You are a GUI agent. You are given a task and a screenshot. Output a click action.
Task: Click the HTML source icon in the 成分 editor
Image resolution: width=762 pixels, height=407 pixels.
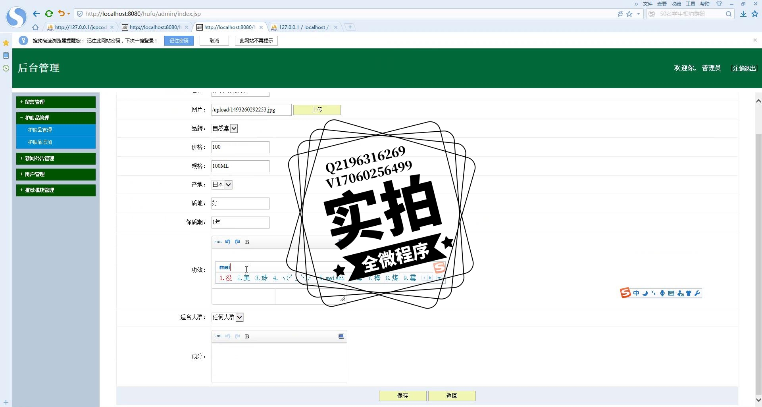click(218, 336)
